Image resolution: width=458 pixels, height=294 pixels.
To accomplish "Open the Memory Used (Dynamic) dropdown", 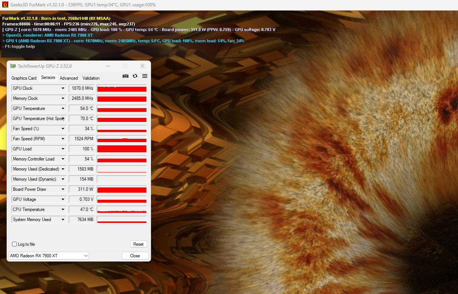I will pyautogui.click(x=63, y=179).
